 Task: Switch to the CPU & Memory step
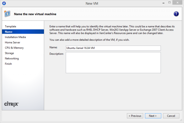(x=14, y=48)
